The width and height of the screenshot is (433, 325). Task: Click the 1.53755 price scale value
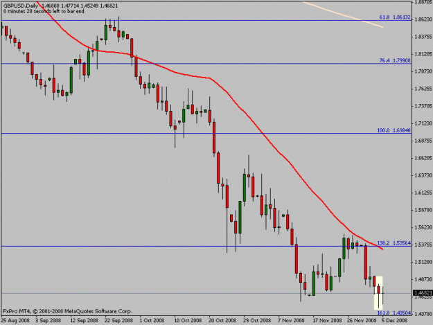click(423, 245)
